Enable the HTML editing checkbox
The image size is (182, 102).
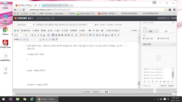[x=131, y=30]
